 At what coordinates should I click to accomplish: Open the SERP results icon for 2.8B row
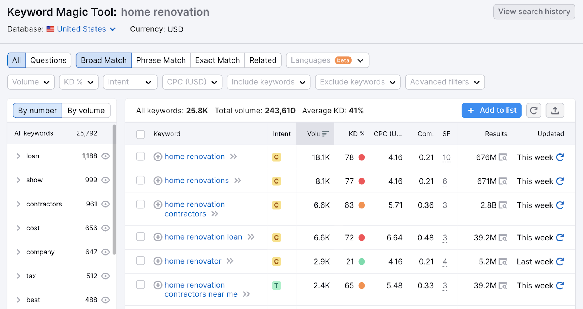point(503,205)
